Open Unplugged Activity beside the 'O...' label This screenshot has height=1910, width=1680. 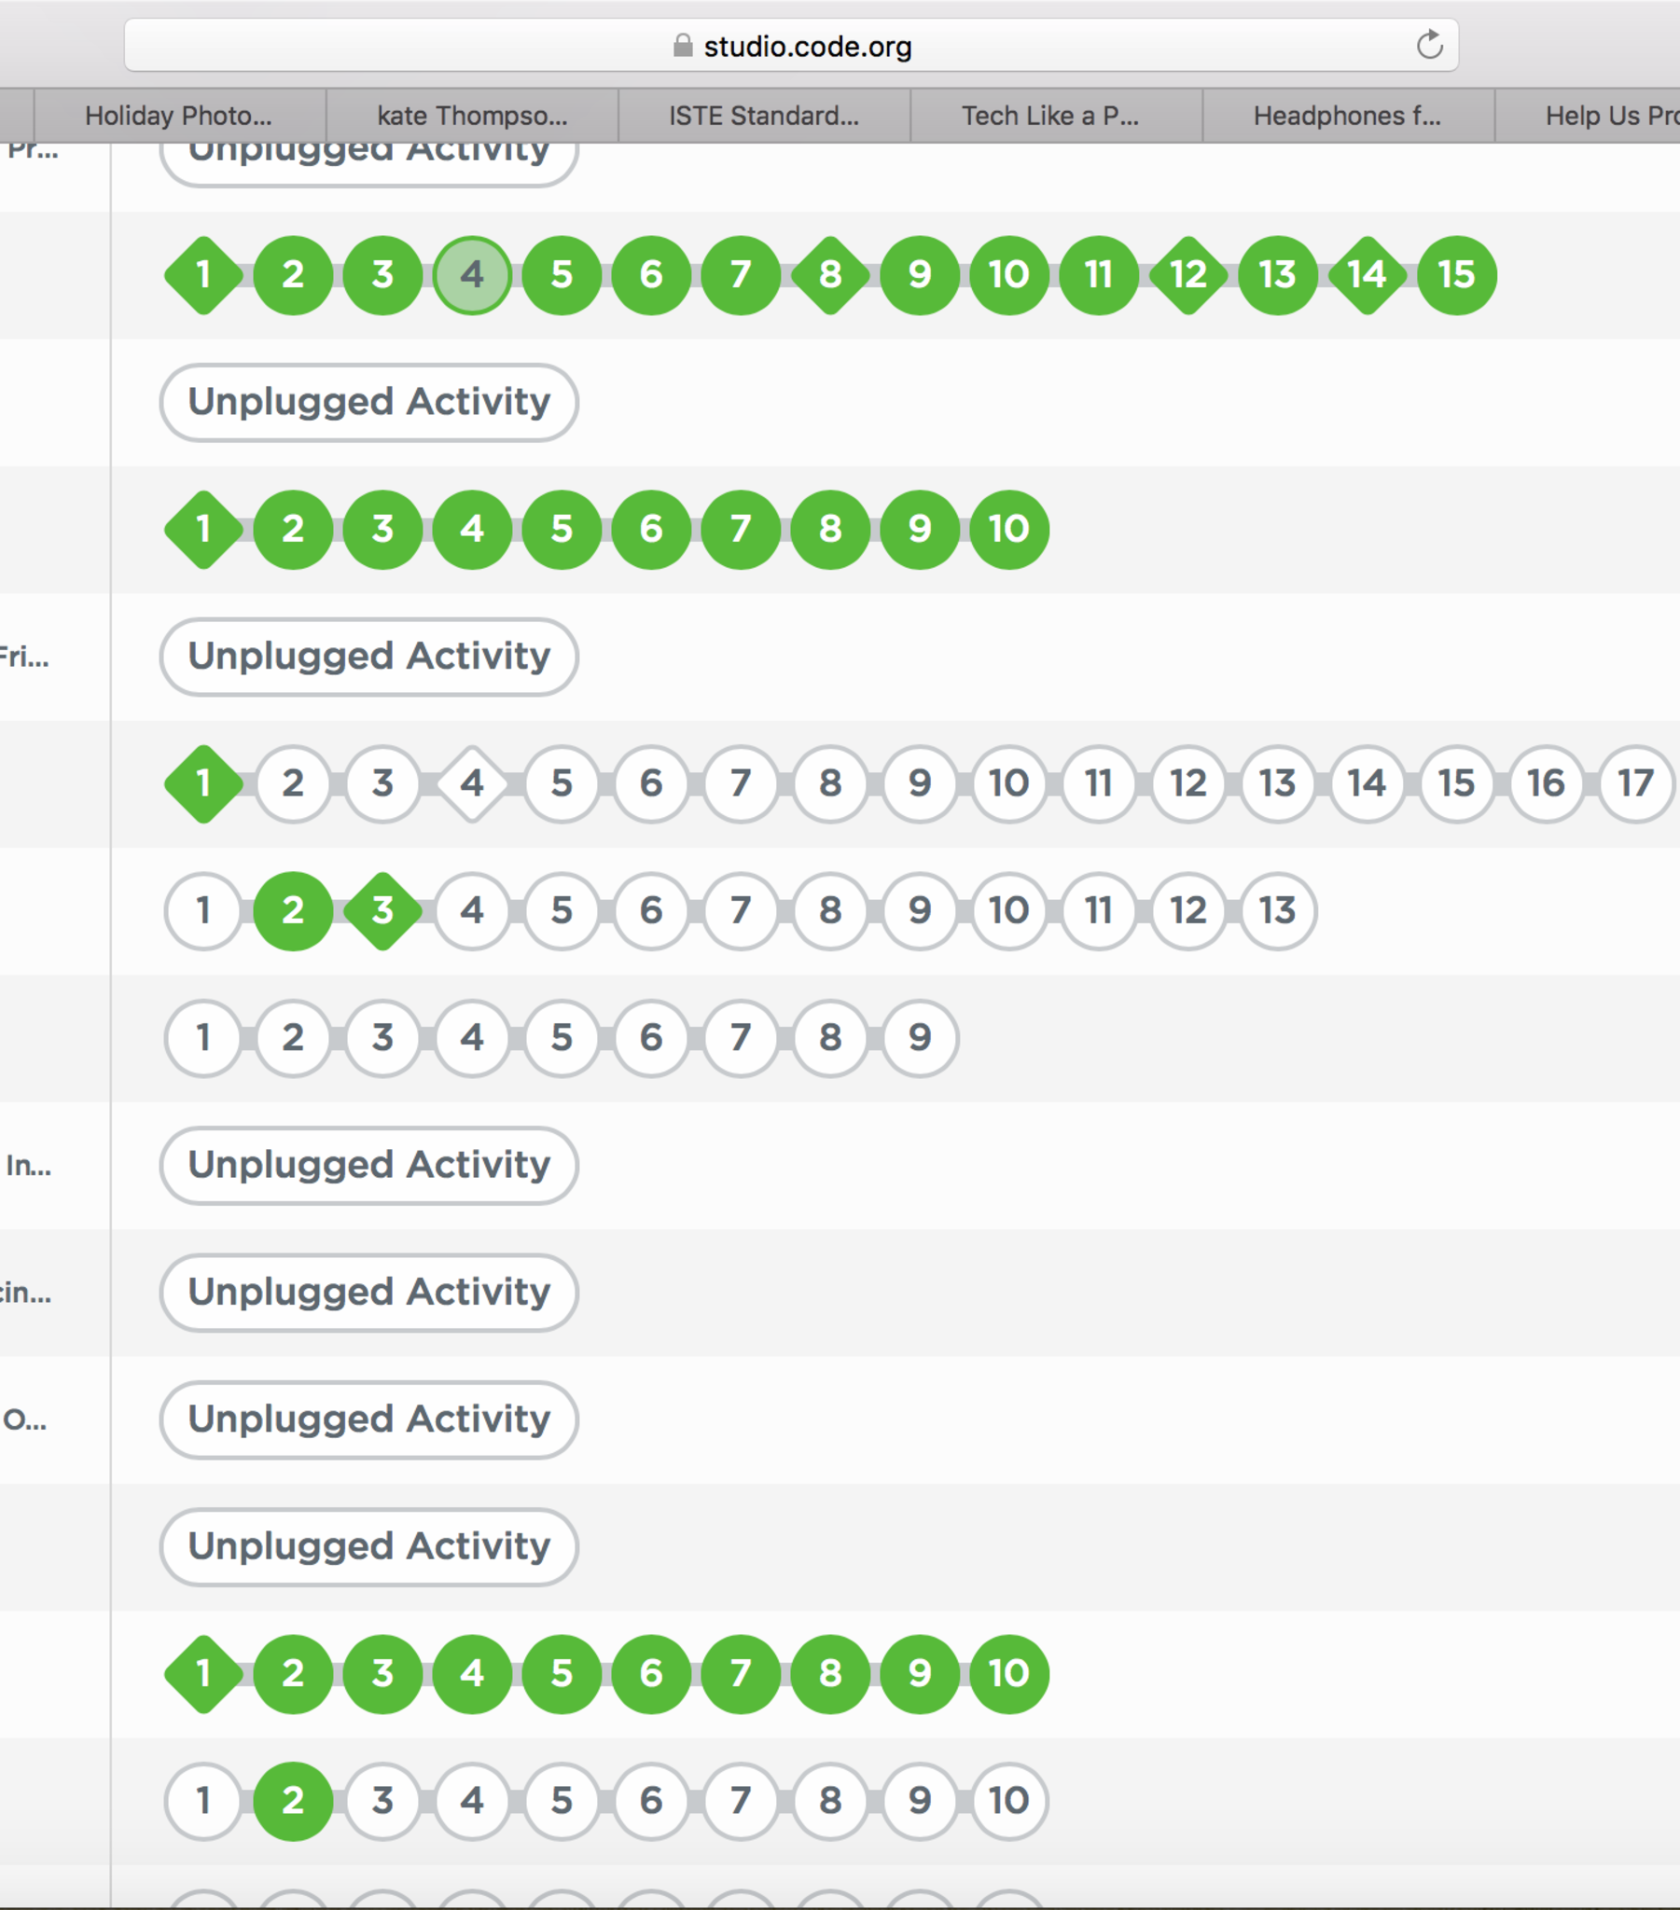[368, 1419]
